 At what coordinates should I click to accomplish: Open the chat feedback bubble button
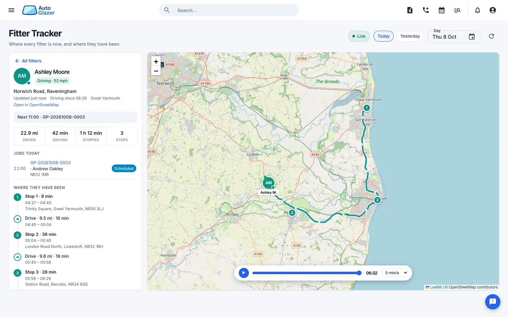coord(493,301)
